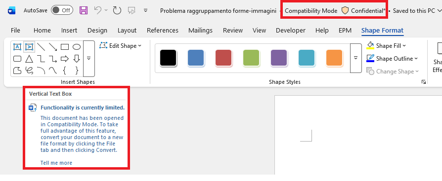Select the Scribble drawing tool
The image size is (442, 181).
(29, 70)
